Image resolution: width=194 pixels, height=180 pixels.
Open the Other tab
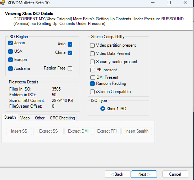[40, 118]
